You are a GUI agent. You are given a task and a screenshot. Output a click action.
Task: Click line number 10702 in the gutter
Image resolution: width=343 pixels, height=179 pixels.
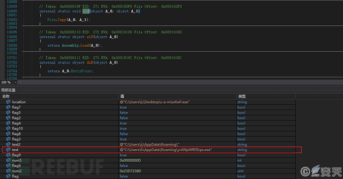click(x=12, y=62)
